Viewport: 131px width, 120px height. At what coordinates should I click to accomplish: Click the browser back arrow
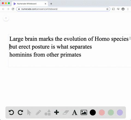pyautogui.click(x=3, y=9)
